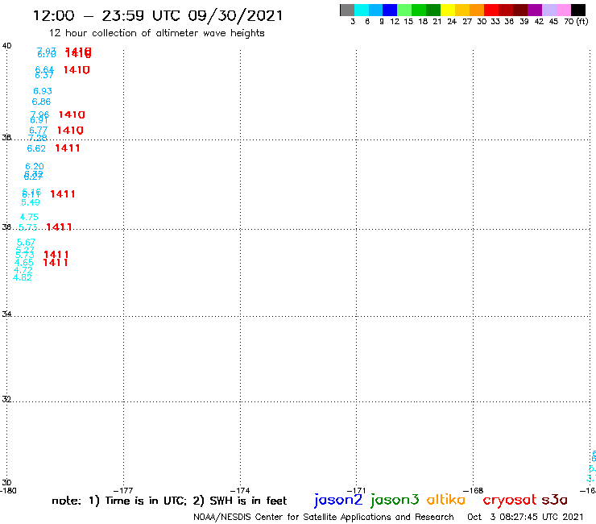This screenshot has width=596, height=524.
Task: Click the wave height value 4.75
Action: [x=29, y=217]
